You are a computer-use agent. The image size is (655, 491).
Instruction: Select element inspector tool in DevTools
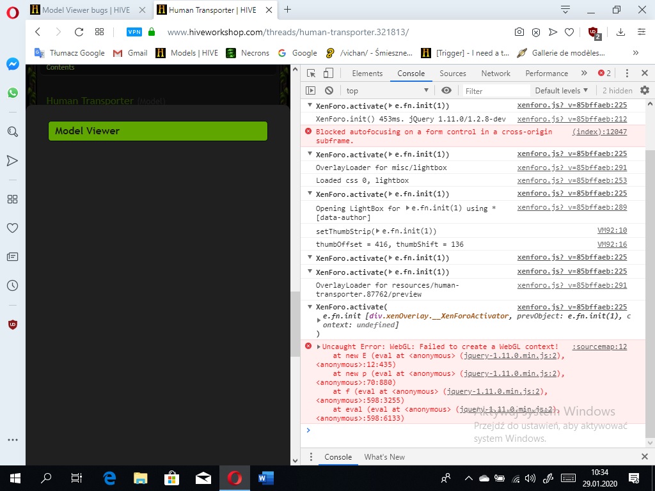pyautogui.click(x=312, y=73)
